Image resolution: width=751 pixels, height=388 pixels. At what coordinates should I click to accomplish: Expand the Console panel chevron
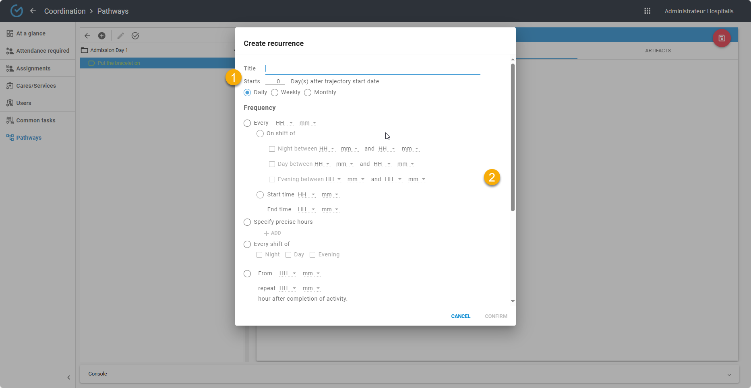[x=729, y=374]
